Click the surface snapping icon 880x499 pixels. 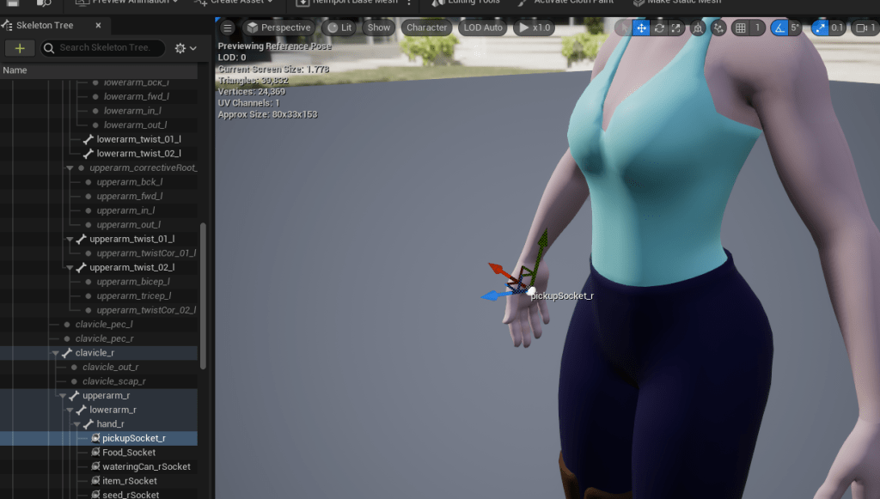(x=718, y=27)
